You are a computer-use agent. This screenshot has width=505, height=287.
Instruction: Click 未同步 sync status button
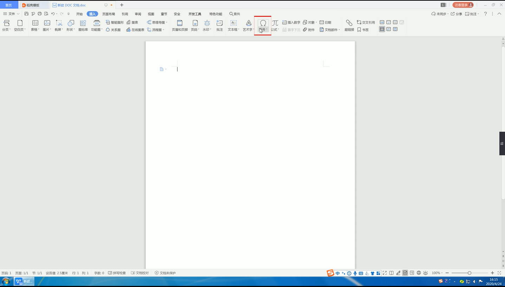pyautogui.click(x=440, y=14)
